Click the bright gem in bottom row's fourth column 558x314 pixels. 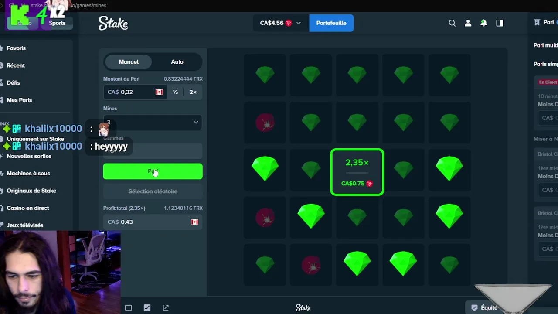pyautogui.click(x=403, y=264)
